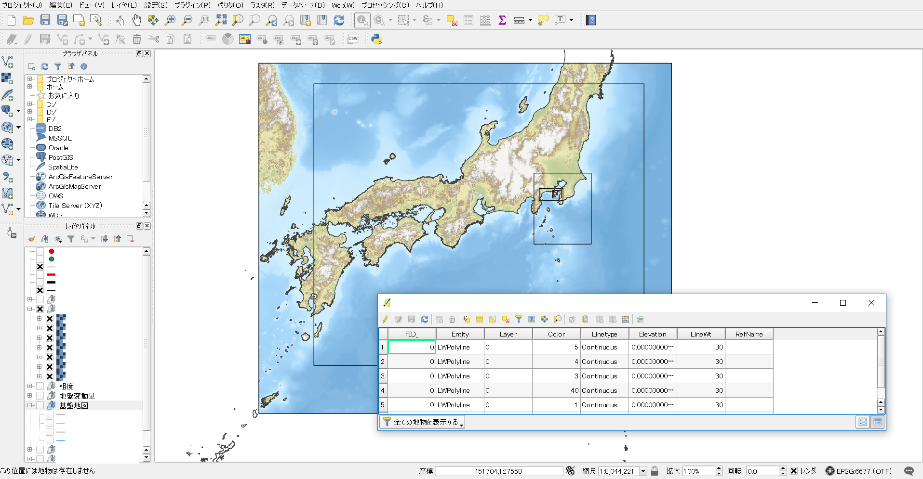Image resolution: width=923 pixels, height=479 pixels.
Task: Toggle editing mode in the attribute table
Action: (x=386, y=319)
